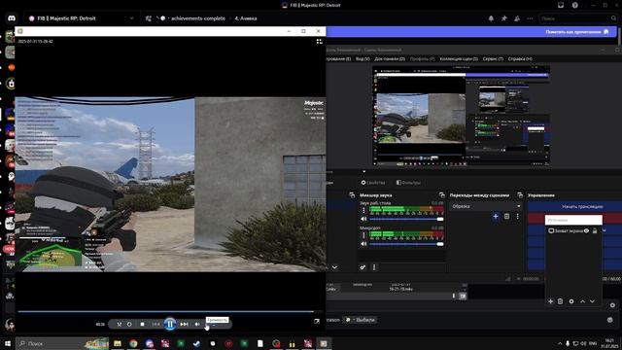Open the OBS Коллекция сцен (S) menu

[x=459, y=58]
